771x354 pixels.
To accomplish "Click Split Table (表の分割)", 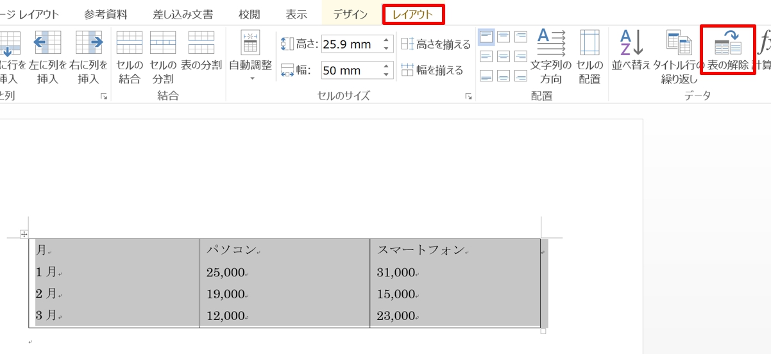I will [x=201, y=51].
